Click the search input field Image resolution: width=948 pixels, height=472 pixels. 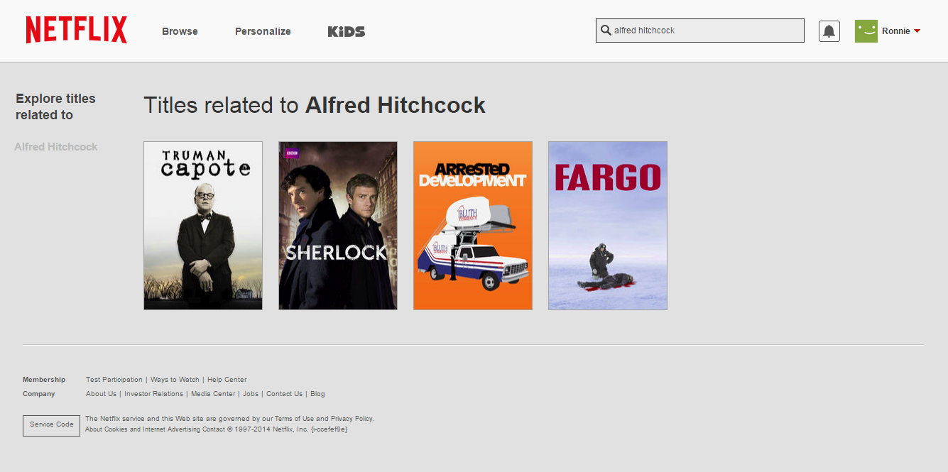pyautogui.click(x=707, y=31)
